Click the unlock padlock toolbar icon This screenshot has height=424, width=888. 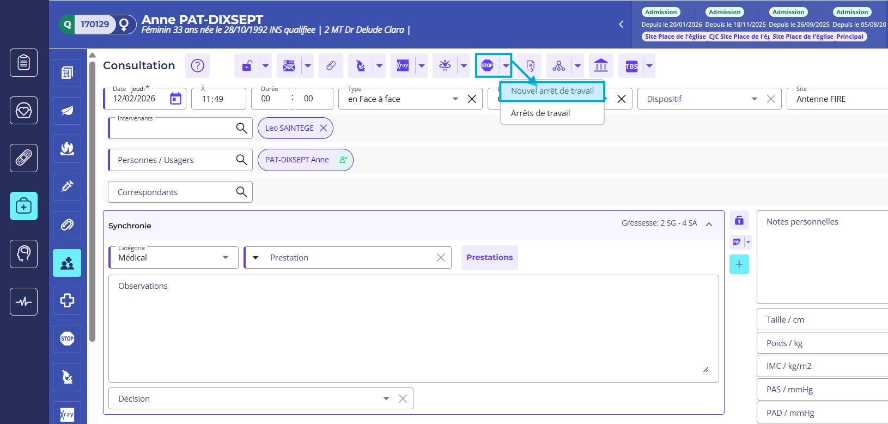tap(247, 66)
